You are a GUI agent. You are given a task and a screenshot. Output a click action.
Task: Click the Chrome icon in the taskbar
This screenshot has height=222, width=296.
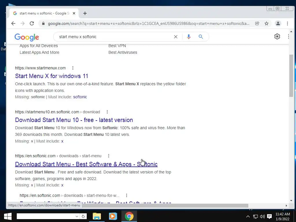click(x=129, y=216)
